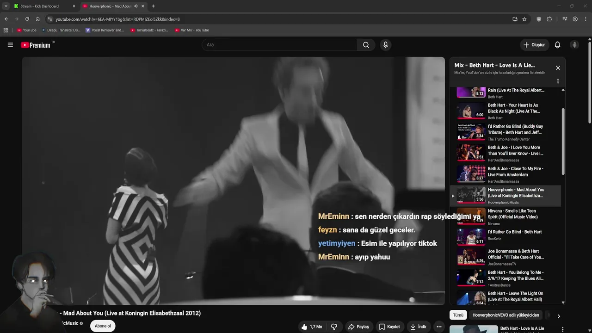Click the playlist panel scrollbar
The image size is (592, 333).
click(x=563, y=142)
